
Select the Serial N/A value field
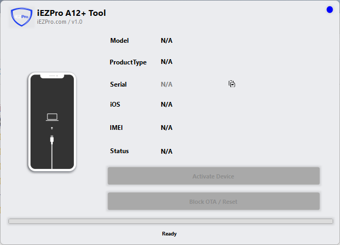(x=167, y=84)
